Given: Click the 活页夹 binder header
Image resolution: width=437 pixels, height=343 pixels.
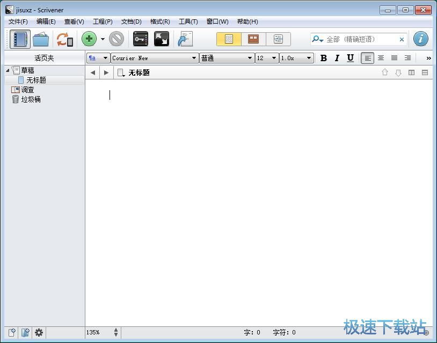Looking at the screenshot, I should (x=44, y=58).
